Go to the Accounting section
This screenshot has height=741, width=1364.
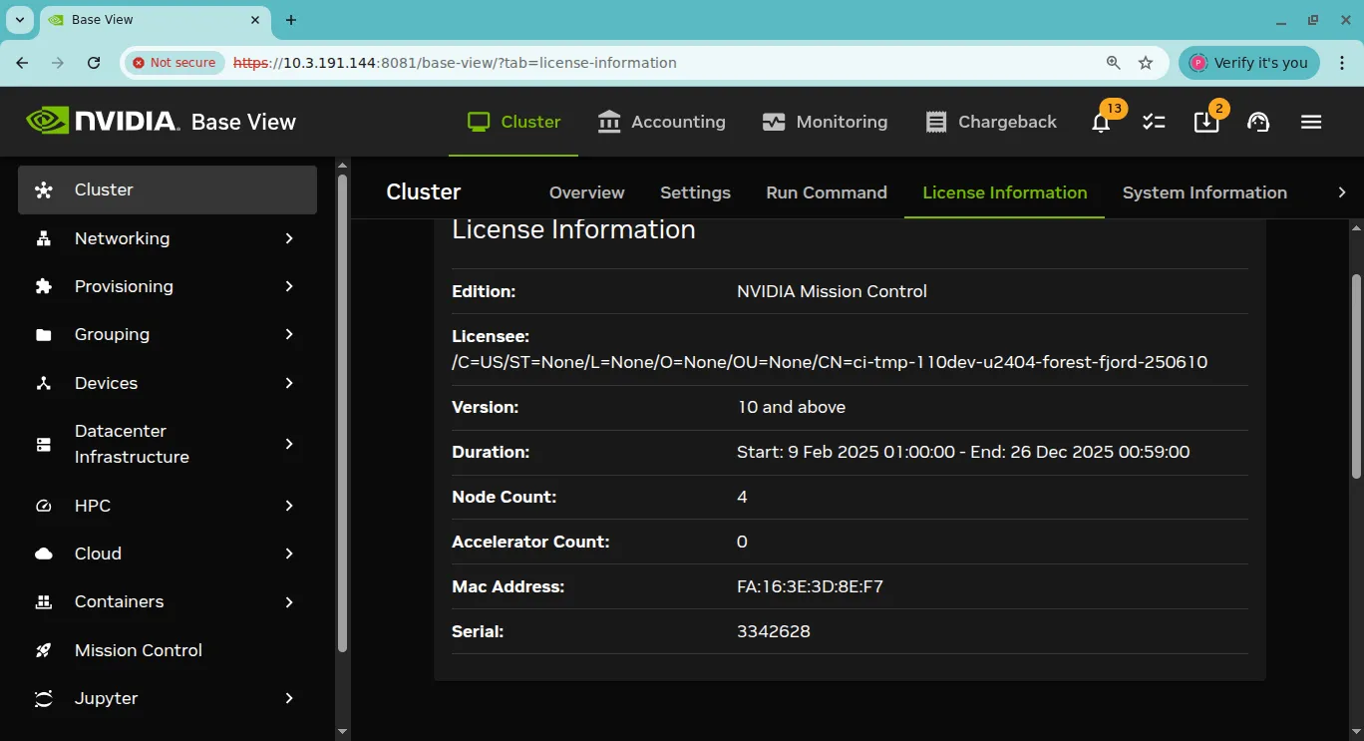[x=662, y=122]
